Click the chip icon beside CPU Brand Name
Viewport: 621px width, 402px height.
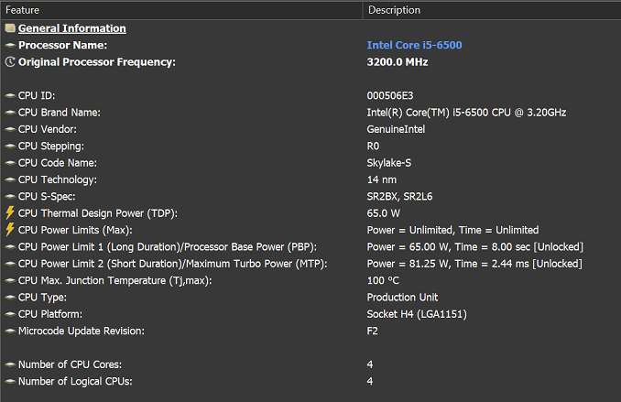pos(10,113)
